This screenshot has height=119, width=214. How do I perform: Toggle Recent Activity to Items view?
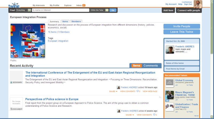(137, 66)
